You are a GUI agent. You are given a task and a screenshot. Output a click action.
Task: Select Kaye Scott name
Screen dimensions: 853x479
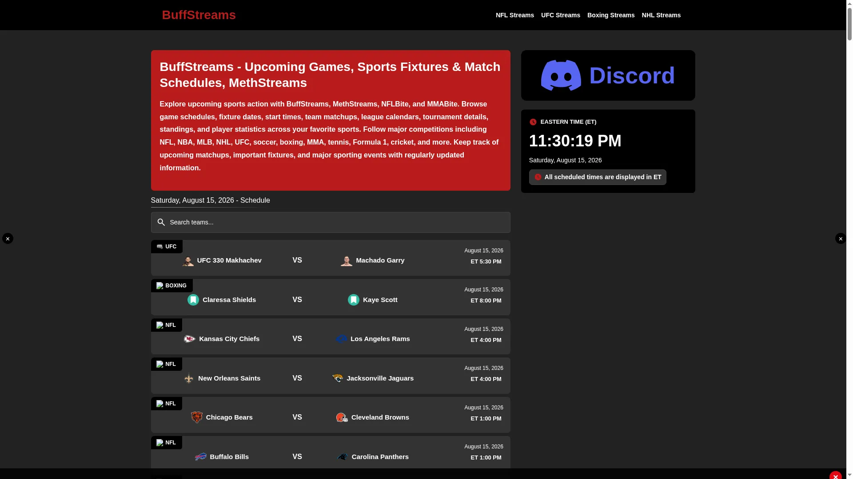point(380,300)
